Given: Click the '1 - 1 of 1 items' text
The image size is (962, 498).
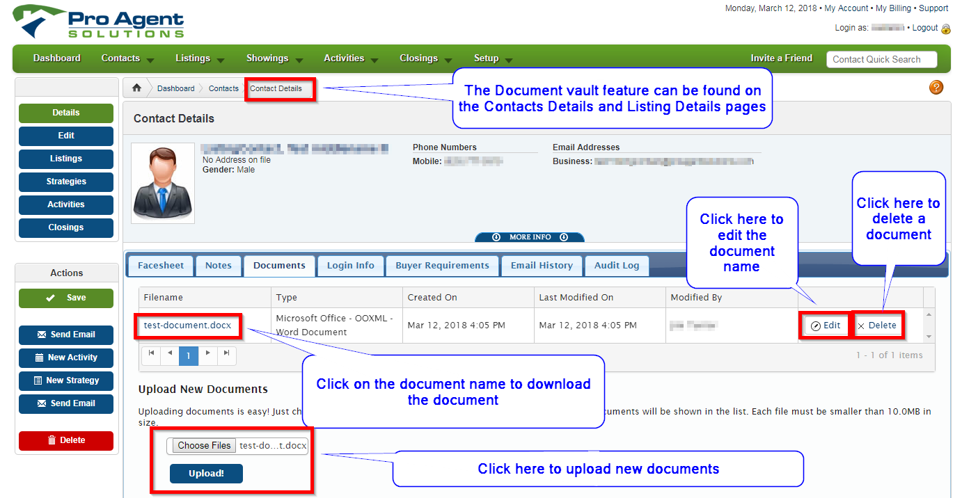Looking at the screenshot, I should pos(889,355).
